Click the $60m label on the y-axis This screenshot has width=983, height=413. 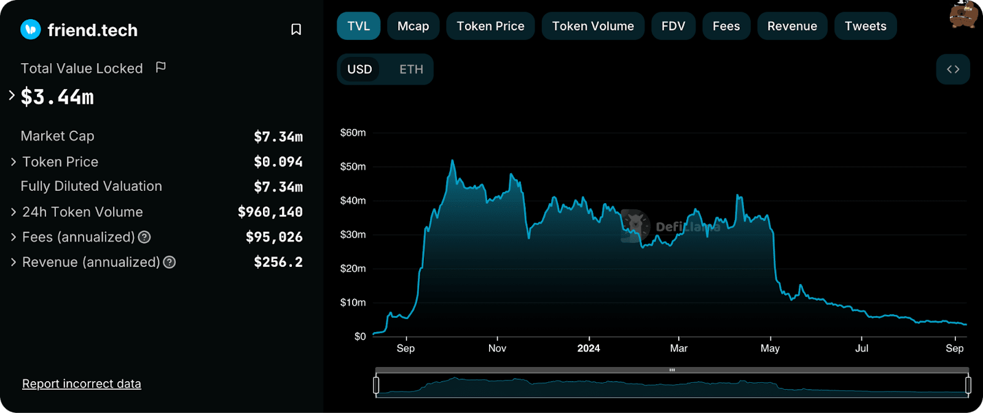pos(353,133)
